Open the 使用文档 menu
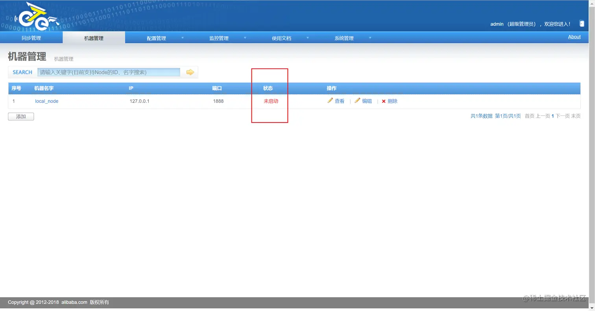This screenshot has width=595, height=311. 281,38
